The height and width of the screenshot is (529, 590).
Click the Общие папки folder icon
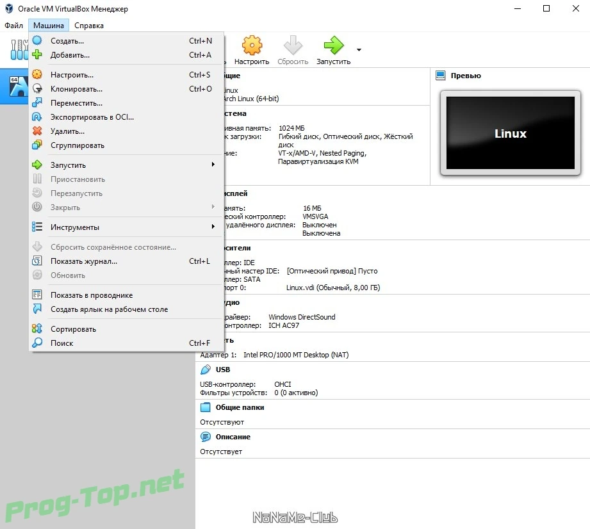pyautogui.click(x=206, y=407)
